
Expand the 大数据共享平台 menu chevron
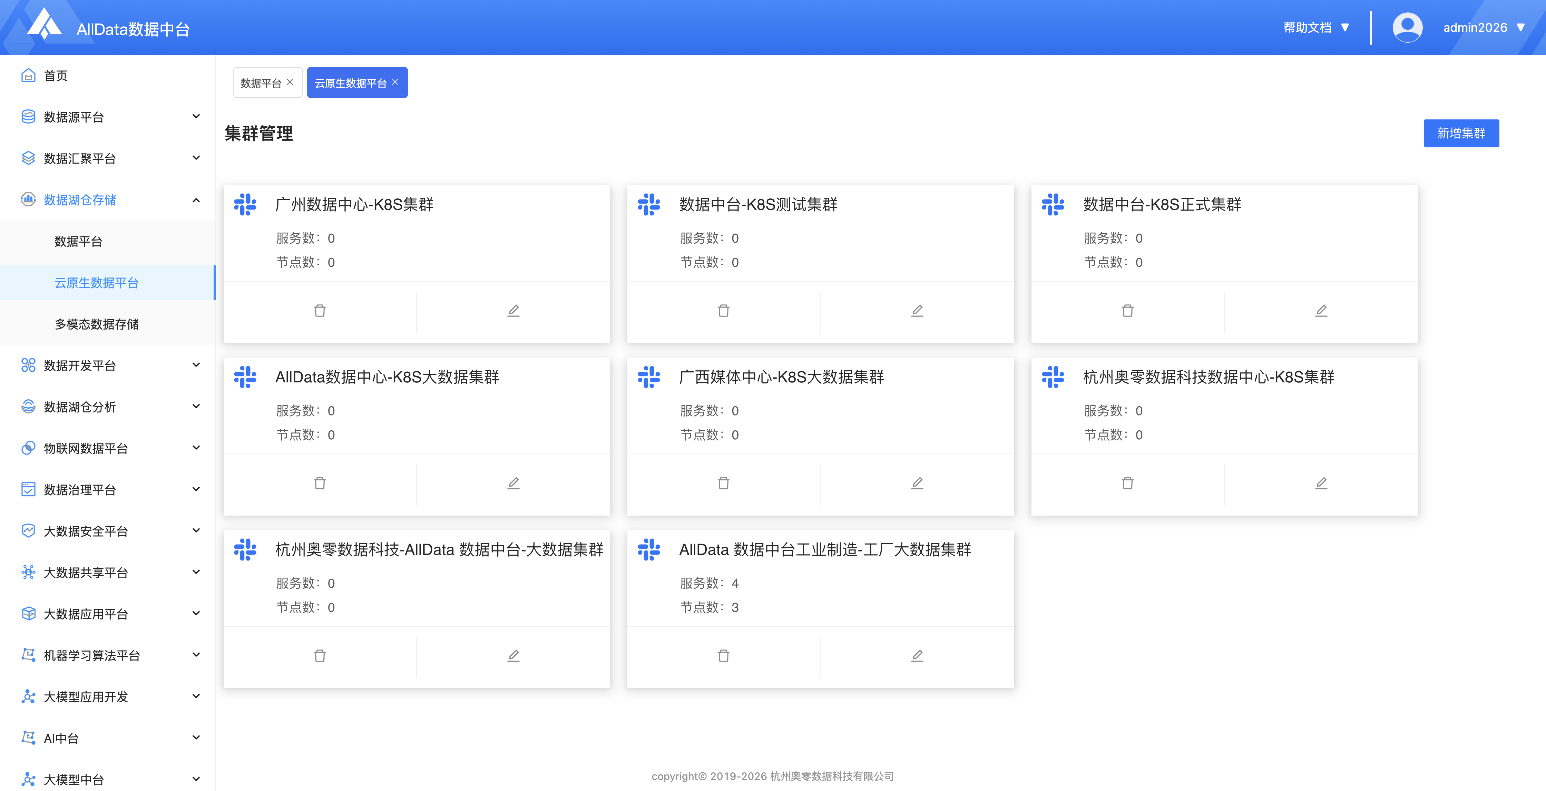196,572
